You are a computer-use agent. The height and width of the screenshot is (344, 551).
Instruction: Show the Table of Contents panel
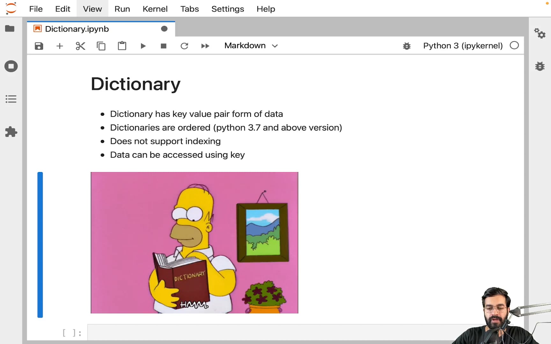11,99
